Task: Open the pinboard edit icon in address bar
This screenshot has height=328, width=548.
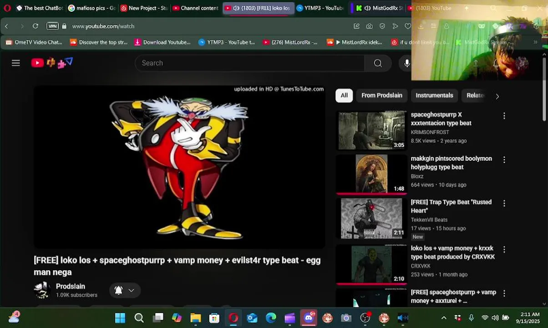Action: tap(356, 26)
